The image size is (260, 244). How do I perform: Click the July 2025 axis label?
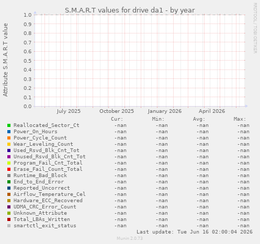click(x=69, y=111)
